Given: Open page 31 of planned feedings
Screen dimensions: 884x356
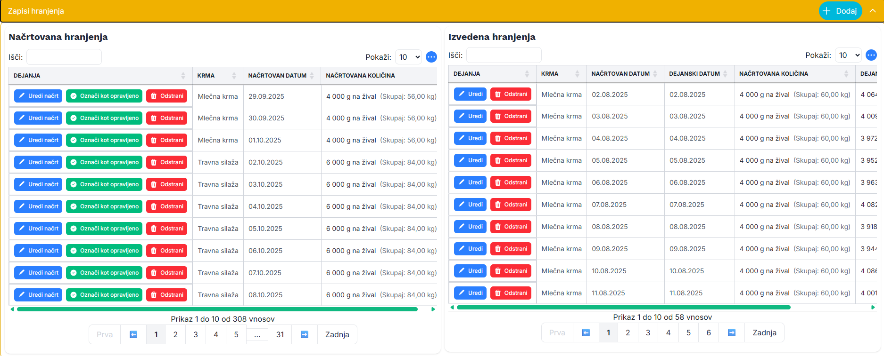Looking at the screenshot, I should click(x=280, y=334).
